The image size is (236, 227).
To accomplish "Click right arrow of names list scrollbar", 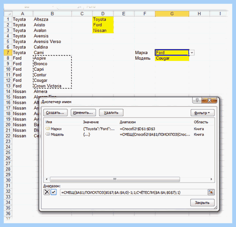I will pos(211,179).
